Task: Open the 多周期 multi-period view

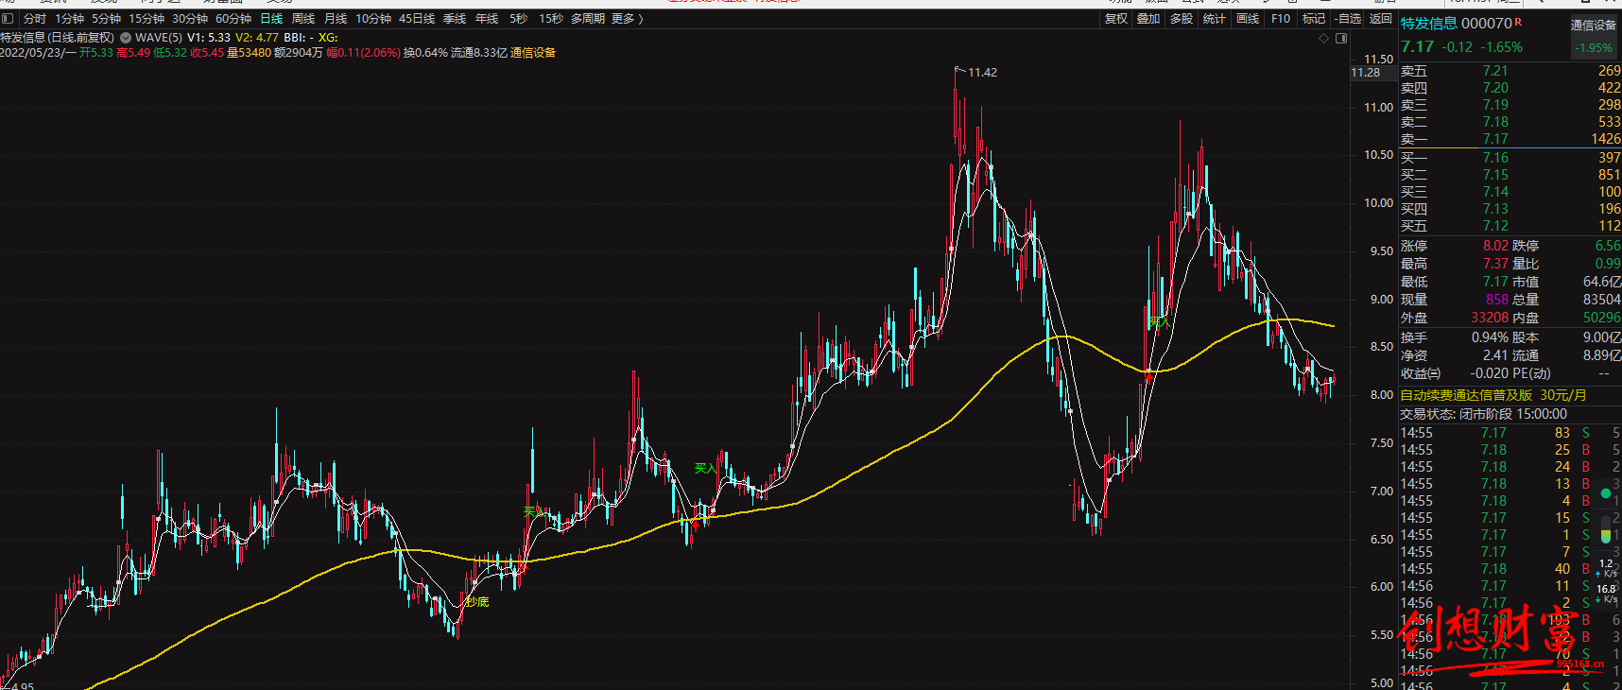Action: click(x=588, y=19)
